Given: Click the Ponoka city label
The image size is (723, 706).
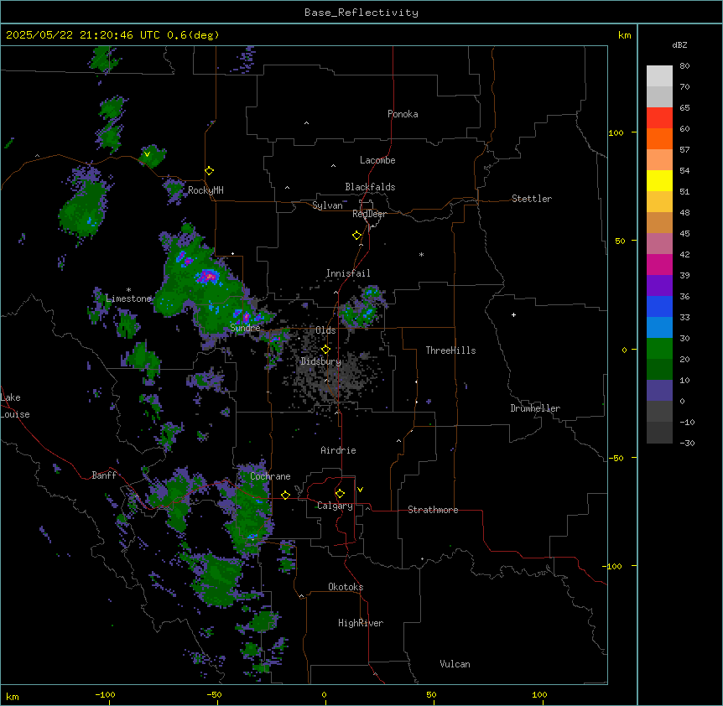Looking at the screenshot, I should click(x=403, y=114).
